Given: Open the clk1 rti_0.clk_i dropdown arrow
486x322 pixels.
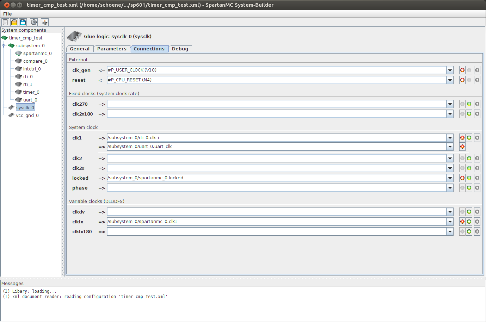Looking at the screenshot, I should (450, 138).
